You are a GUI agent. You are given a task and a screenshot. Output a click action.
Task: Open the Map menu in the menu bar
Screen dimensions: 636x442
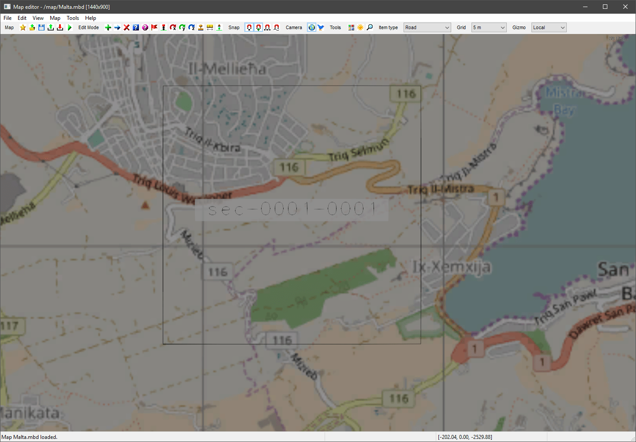click(x=55, y=18)
